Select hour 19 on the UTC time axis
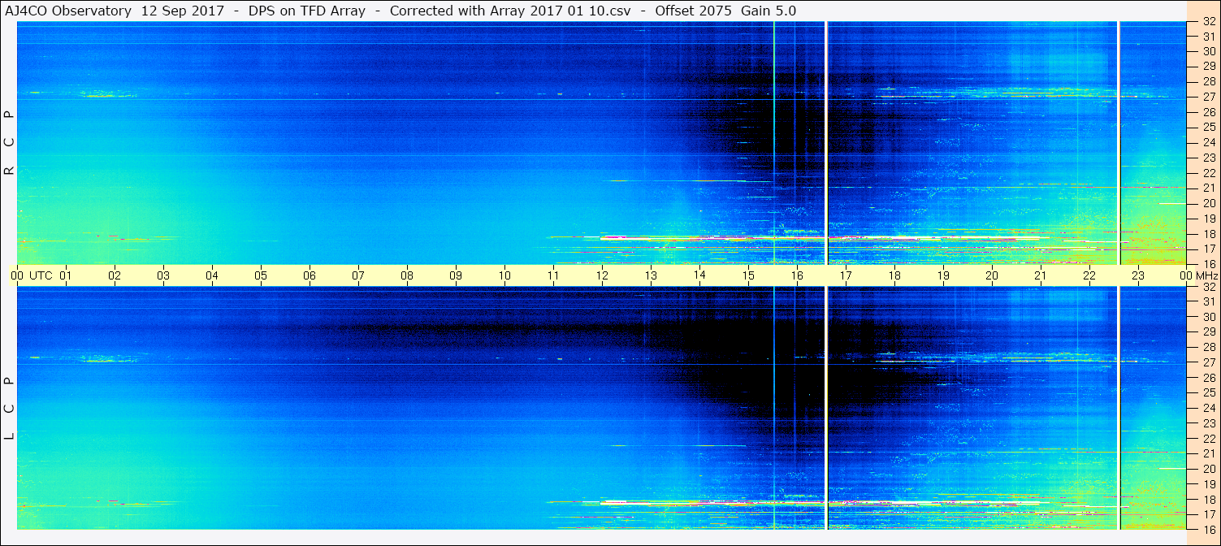Image resolution: width=1221 pixels, height=546 pixels. (943, 276)
